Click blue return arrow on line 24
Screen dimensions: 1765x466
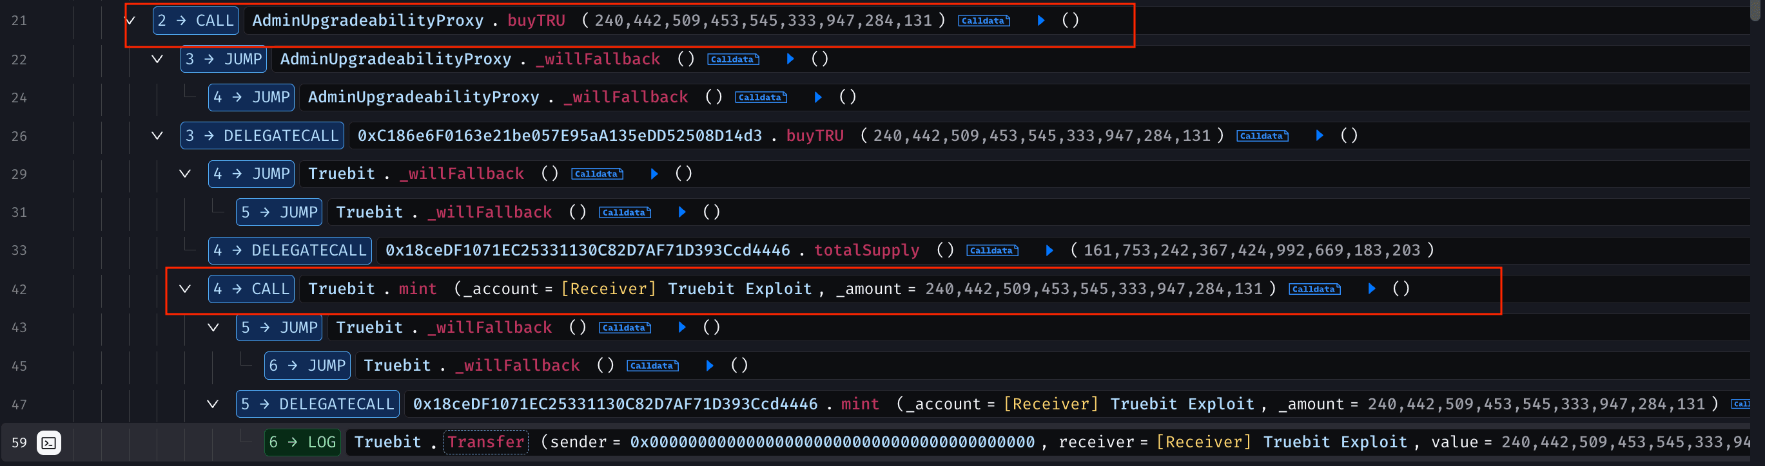pos(817,97)
